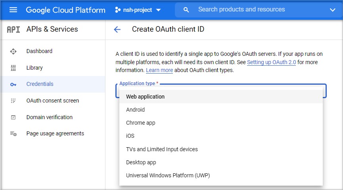This screenshot has height=190, width=343.
Task: Click the API logo icon
Action: pos(13,29)
